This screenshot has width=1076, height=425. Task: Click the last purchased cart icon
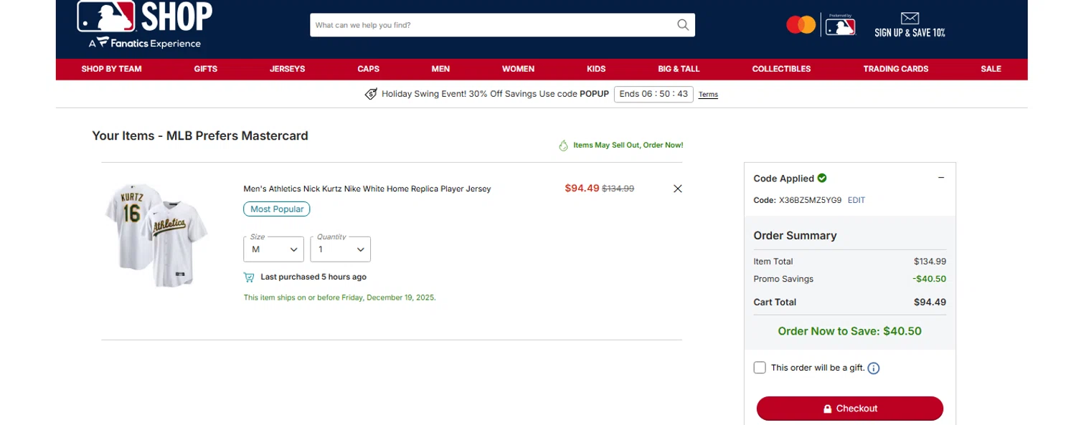tap(249, 277)
